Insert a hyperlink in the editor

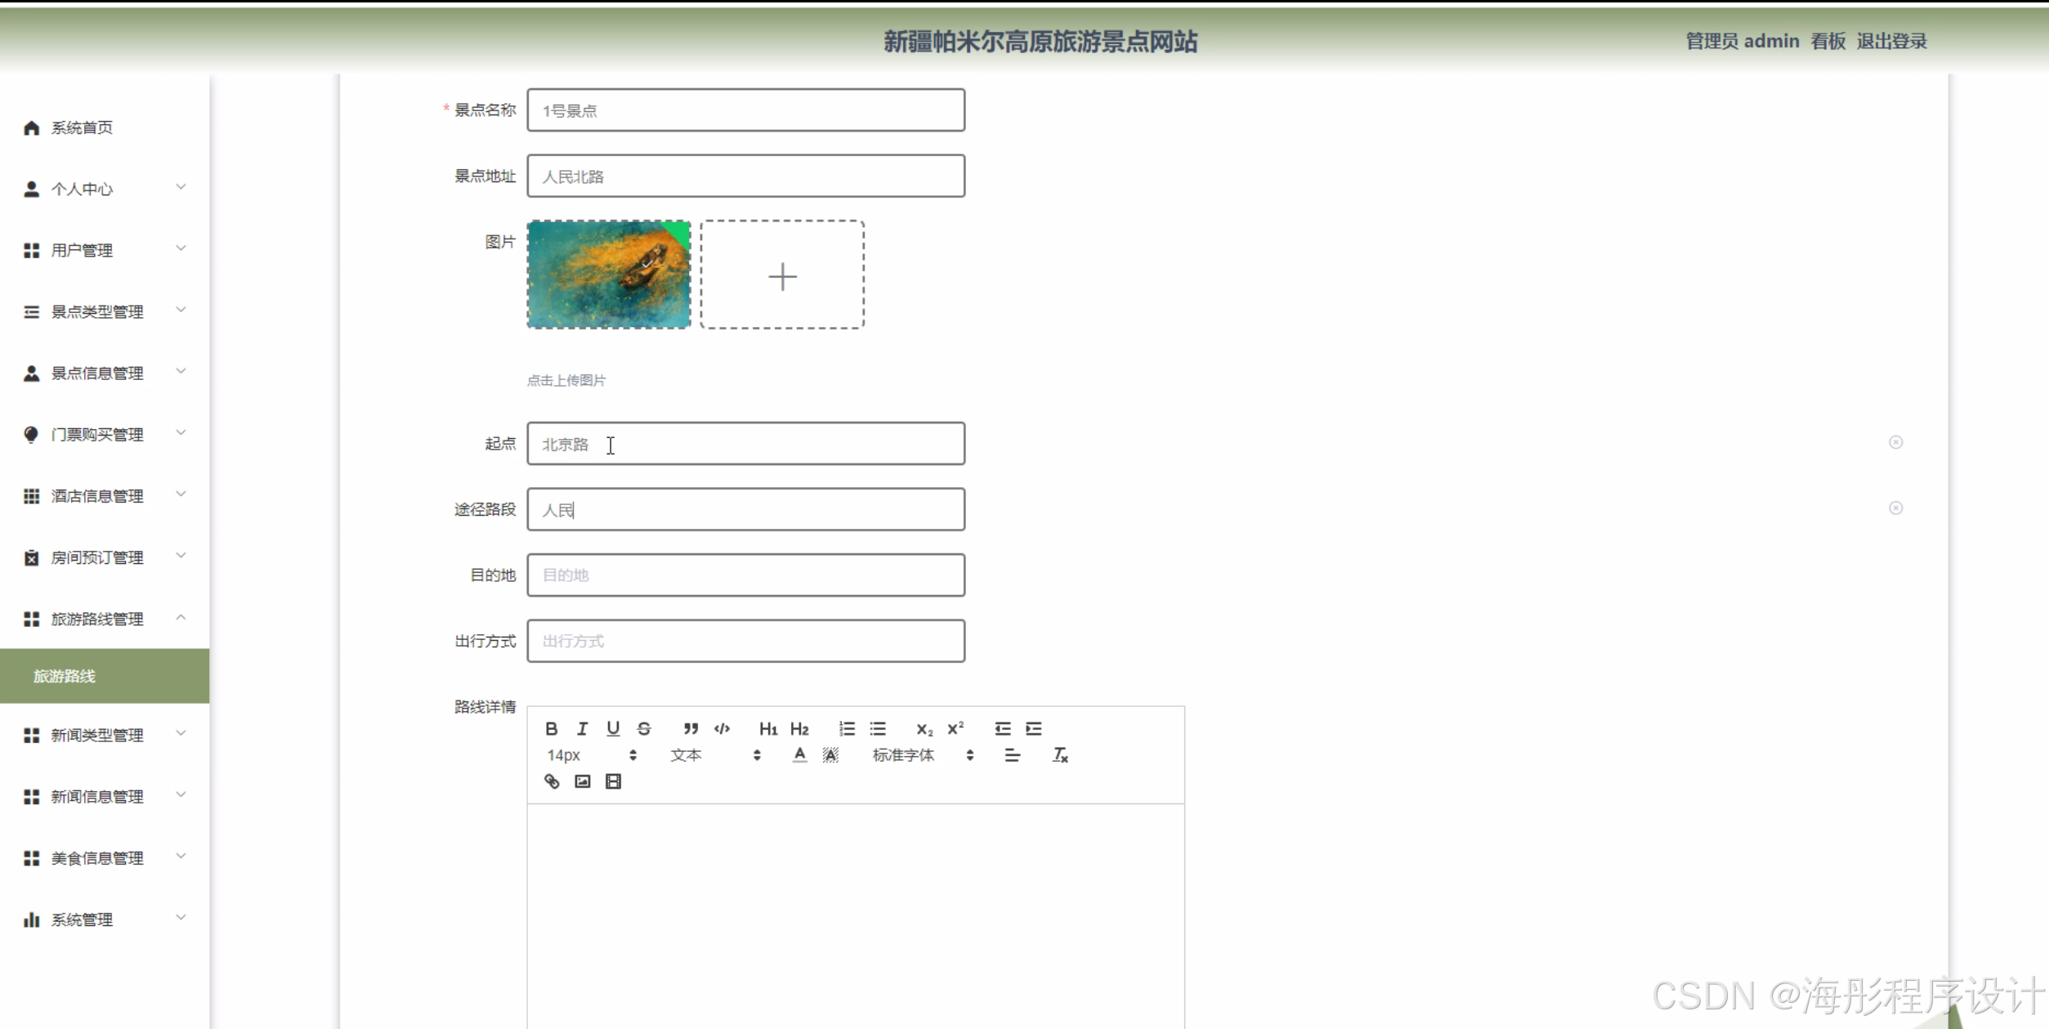(552, 781)
